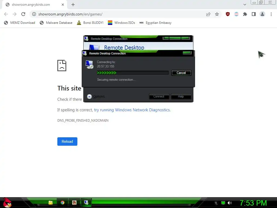
Task: Show hidden tray icons arrow
Action: coord(216,203)
